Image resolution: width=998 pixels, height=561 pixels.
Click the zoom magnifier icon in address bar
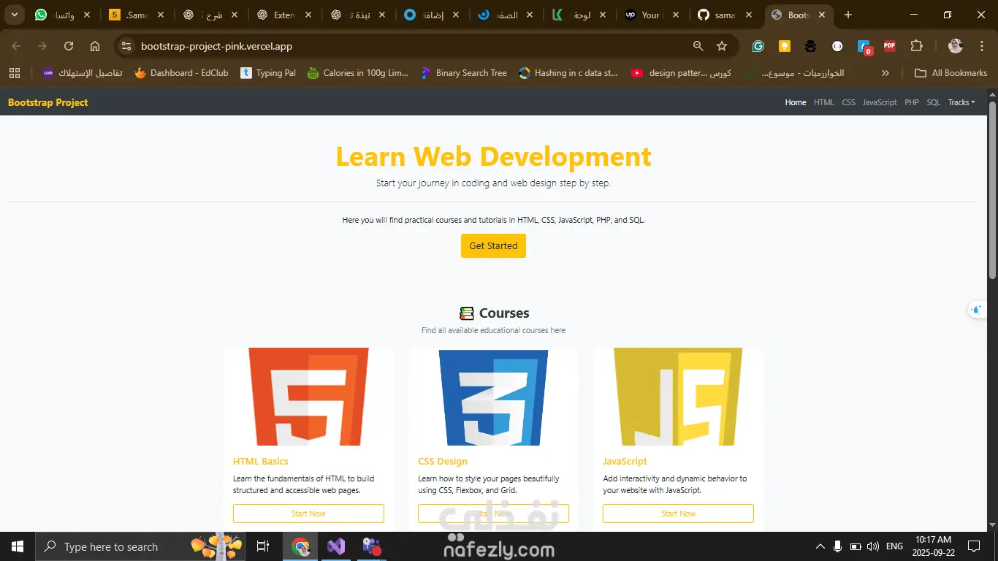click(698, 46)
